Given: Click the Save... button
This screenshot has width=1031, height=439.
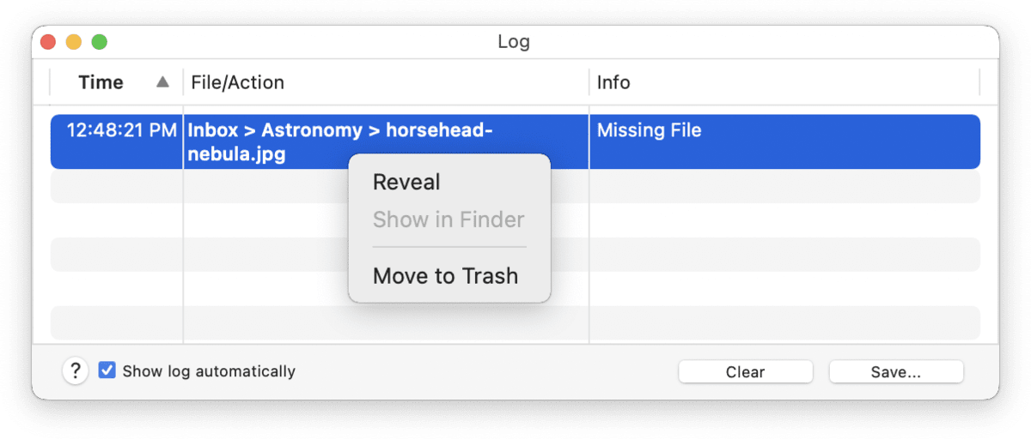Looking at the screenshot, I should pos(895,372).
